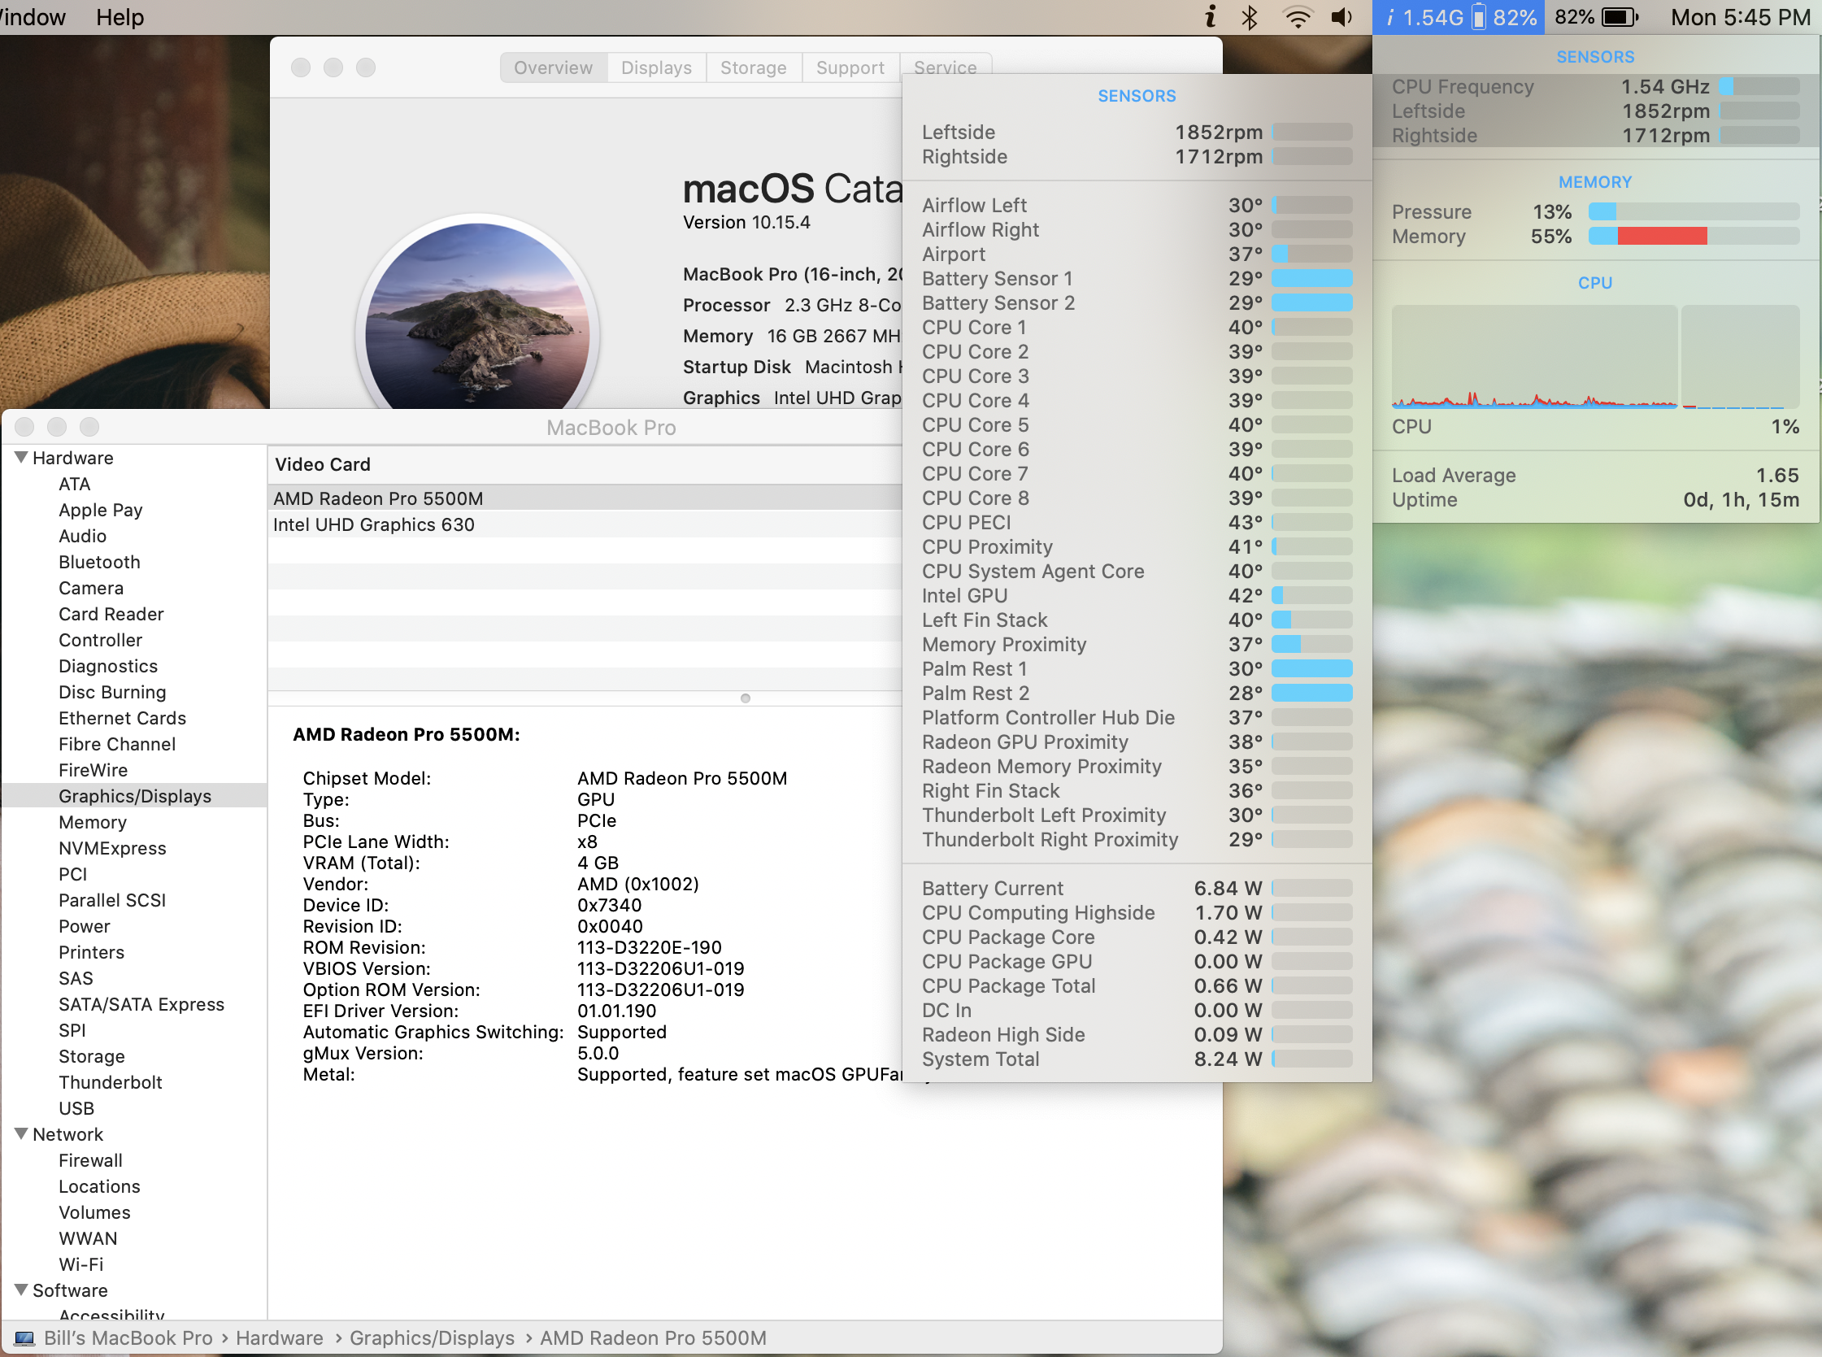The image size is (1822, 1357).
Task: Collapse the Network tree section
Action: pos(21,1134)
